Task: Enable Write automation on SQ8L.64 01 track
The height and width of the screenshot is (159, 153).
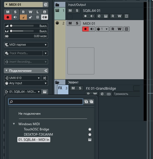Action: point(119,16)
